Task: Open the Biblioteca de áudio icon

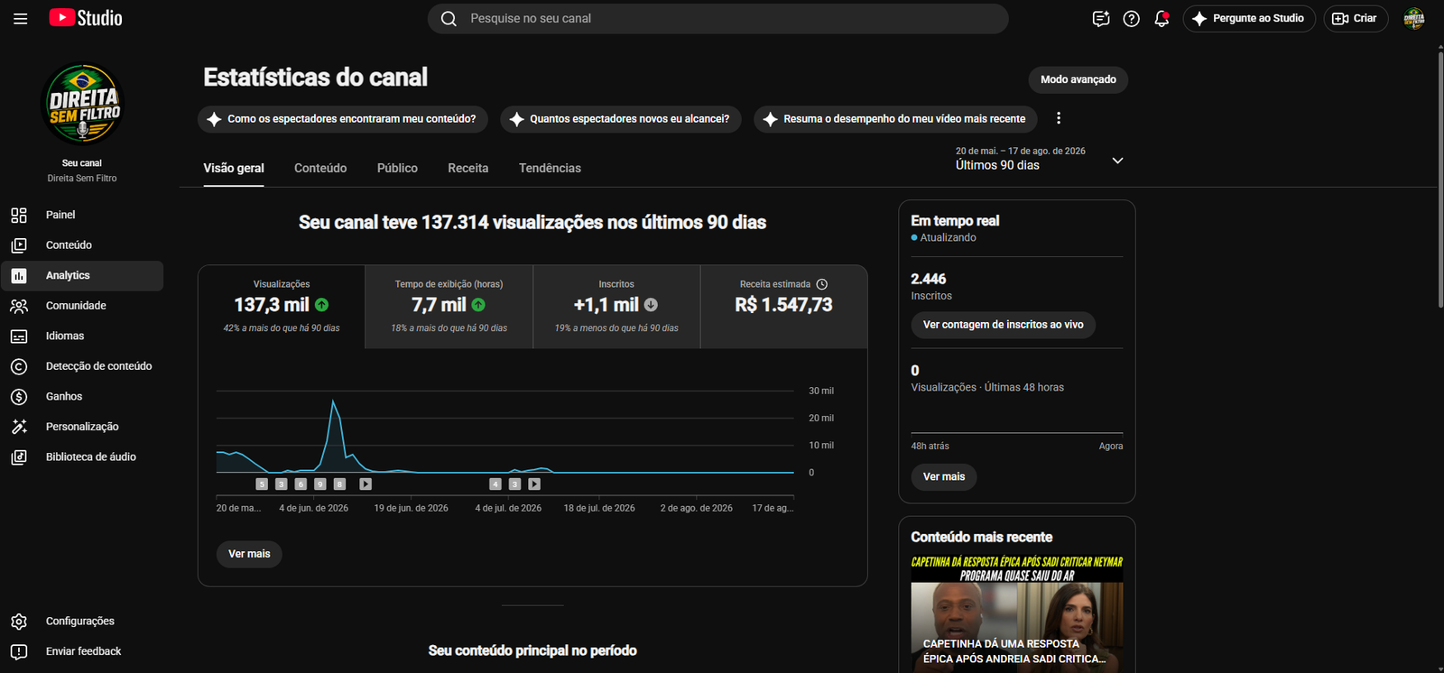Action: click(x=19, y=457)
